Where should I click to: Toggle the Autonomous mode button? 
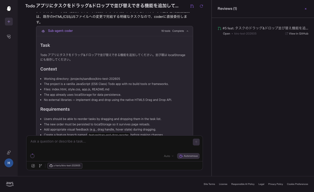[x=188, y=156]
